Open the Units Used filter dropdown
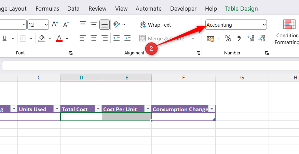This screenshot has width=299, height=154. tap(57, 109)
